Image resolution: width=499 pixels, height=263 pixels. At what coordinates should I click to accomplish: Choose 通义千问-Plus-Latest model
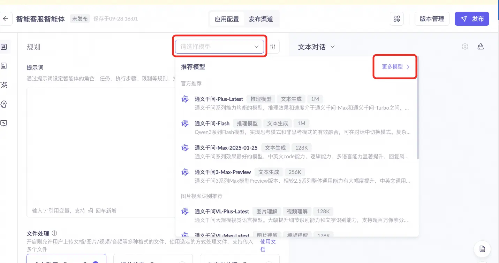(296, 103)
